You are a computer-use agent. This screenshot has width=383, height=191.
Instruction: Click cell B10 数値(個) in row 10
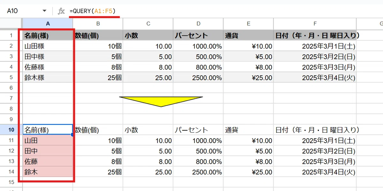[98, 130]
